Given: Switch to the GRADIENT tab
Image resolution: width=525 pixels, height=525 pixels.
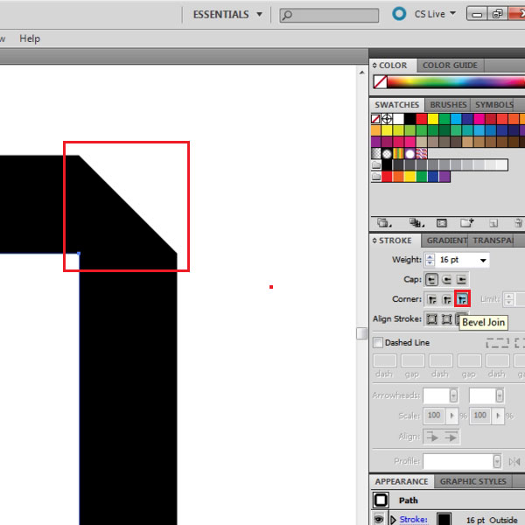Looking at the screenshot, I should (446, 241).
